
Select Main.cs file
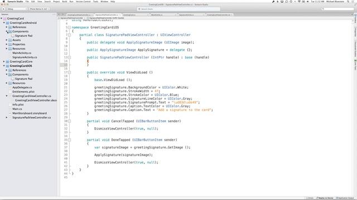(17, 109)
